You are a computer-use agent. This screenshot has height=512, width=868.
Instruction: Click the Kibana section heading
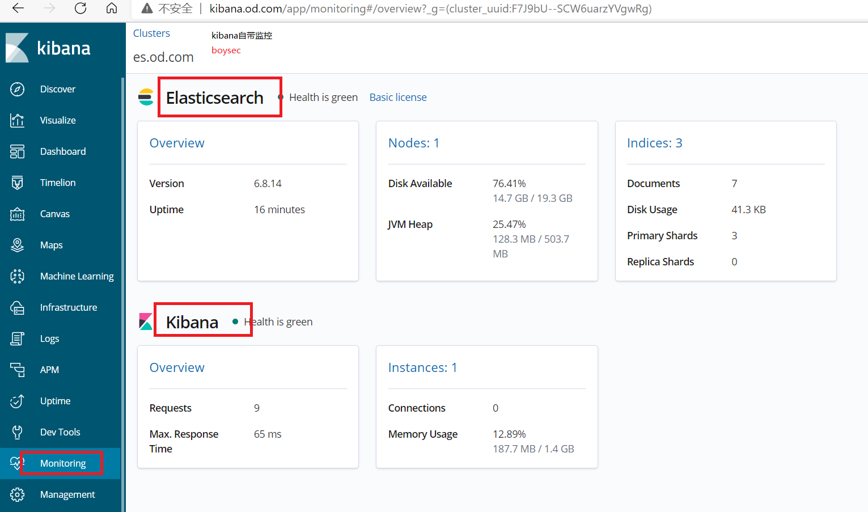pyautogui.click(x=192, y=322)
